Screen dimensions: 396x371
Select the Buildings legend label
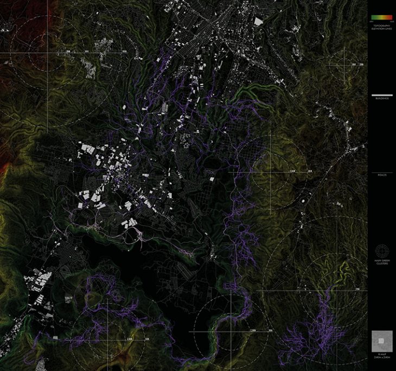(381, 99)
